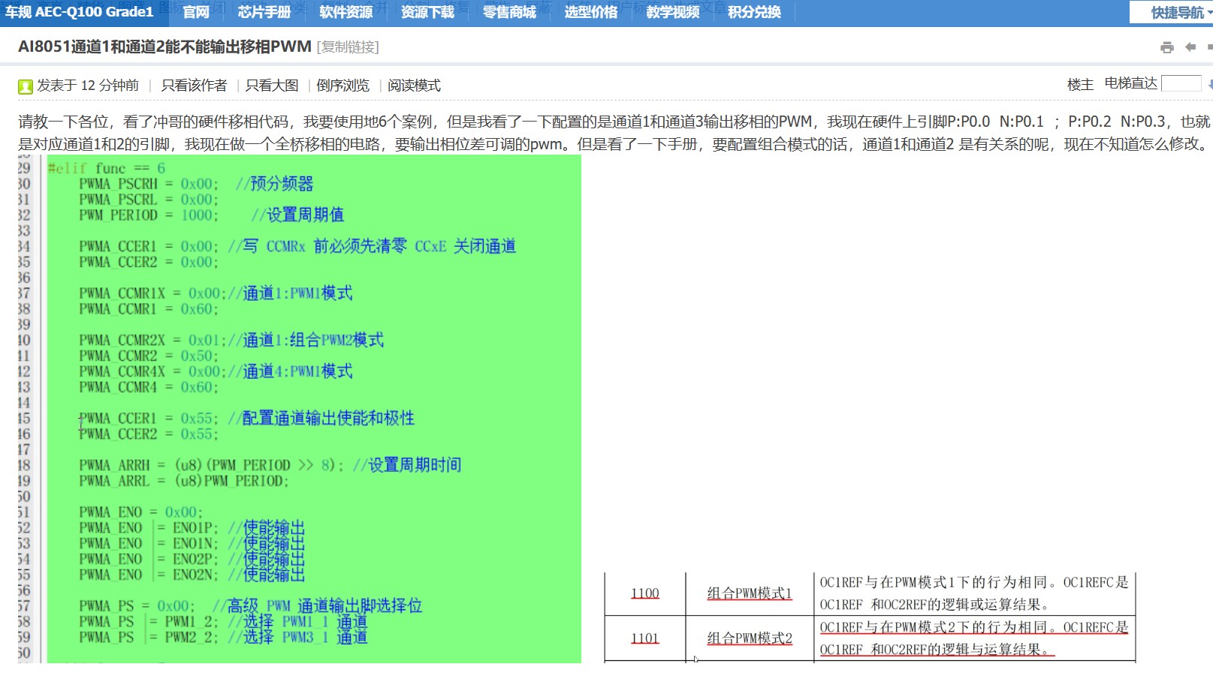Click the 车规 AEC-Q100 Grade1 nav entry

[x=80, y=12]
